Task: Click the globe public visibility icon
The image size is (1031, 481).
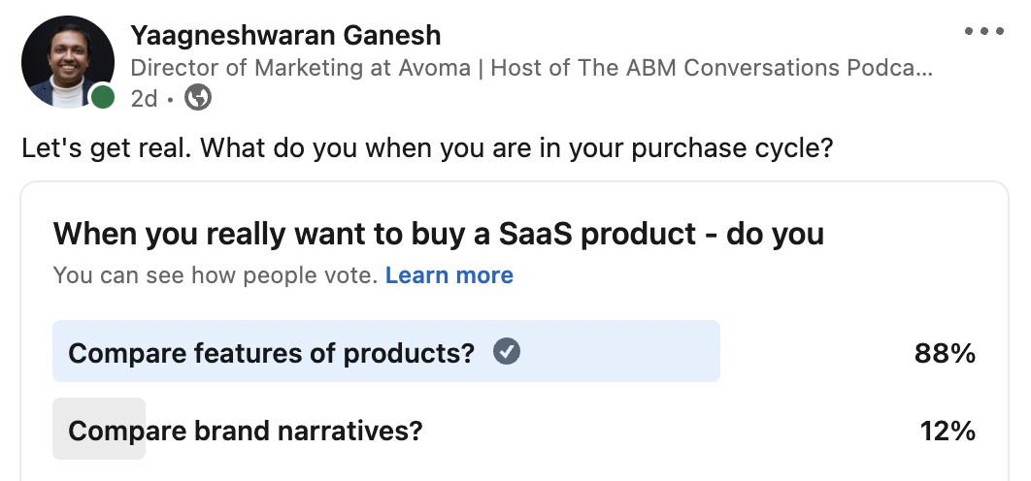Action: click(x=198, y=98)
